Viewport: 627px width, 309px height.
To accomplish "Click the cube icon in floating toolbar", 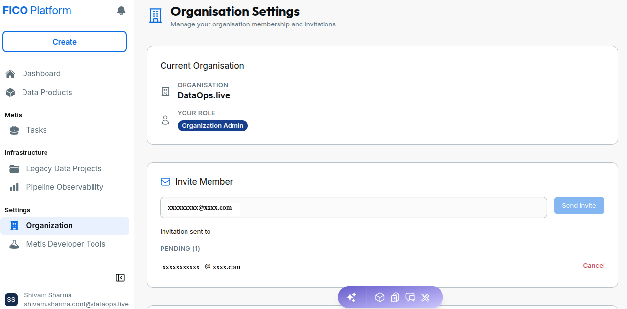I will (x=380, y=297).
